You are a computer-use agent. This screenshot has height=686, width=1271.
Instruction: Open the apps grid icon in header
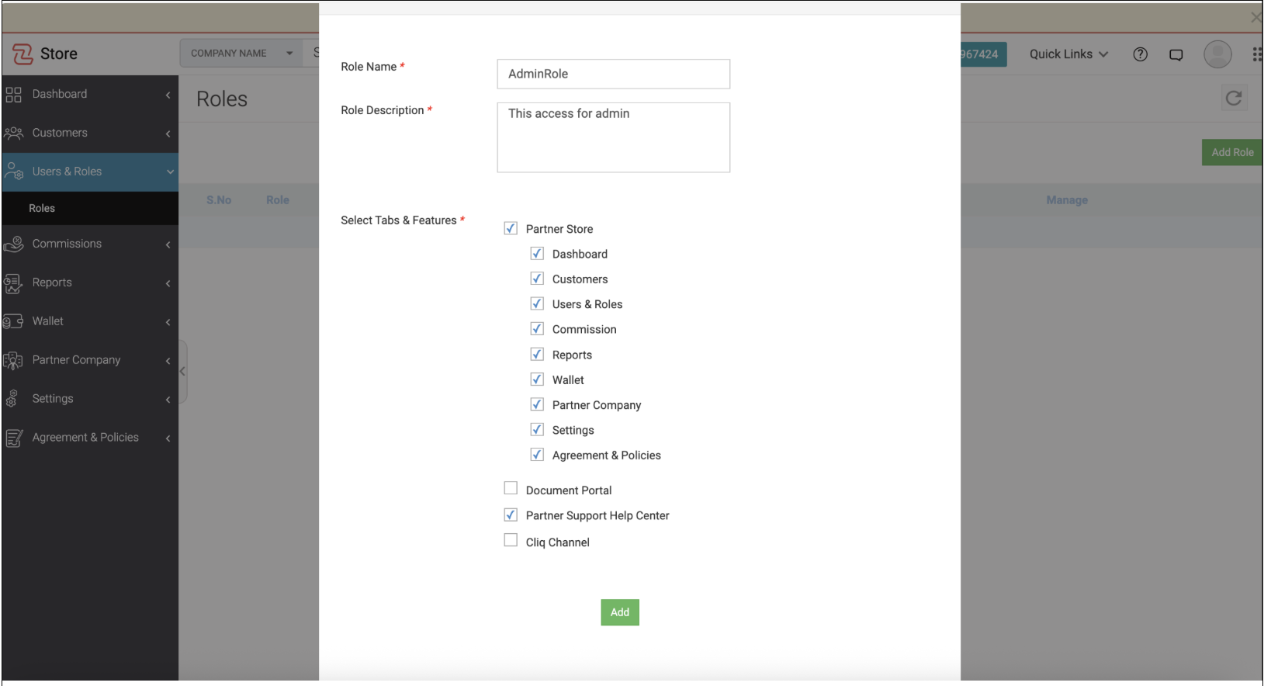[x=1257, y=54]
